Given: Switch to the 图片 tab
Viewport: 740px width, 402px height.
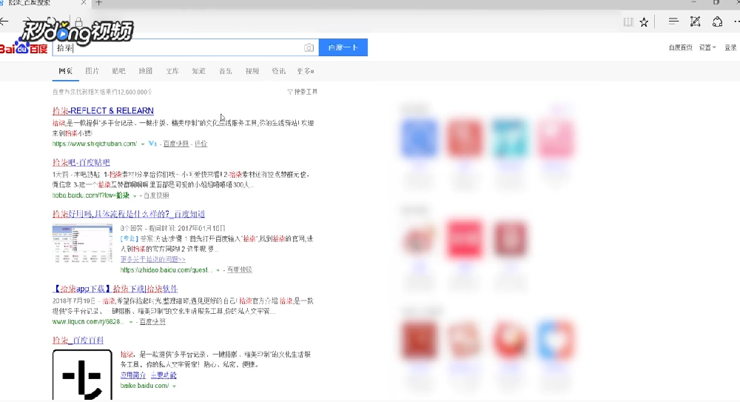Looking at the screenshot, I should pyautogui.click(x=92, y=71).
